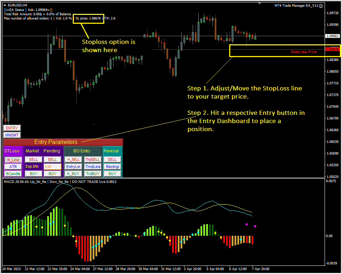This screenshot has height=274, width=342.
Task: Select BCandle stop loss mode
Action: (13, 174)
